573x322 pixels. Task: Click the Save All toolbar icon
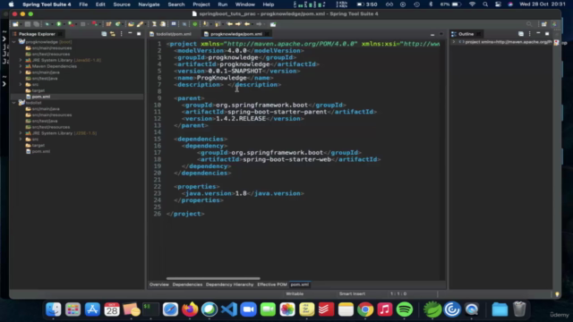36,24
